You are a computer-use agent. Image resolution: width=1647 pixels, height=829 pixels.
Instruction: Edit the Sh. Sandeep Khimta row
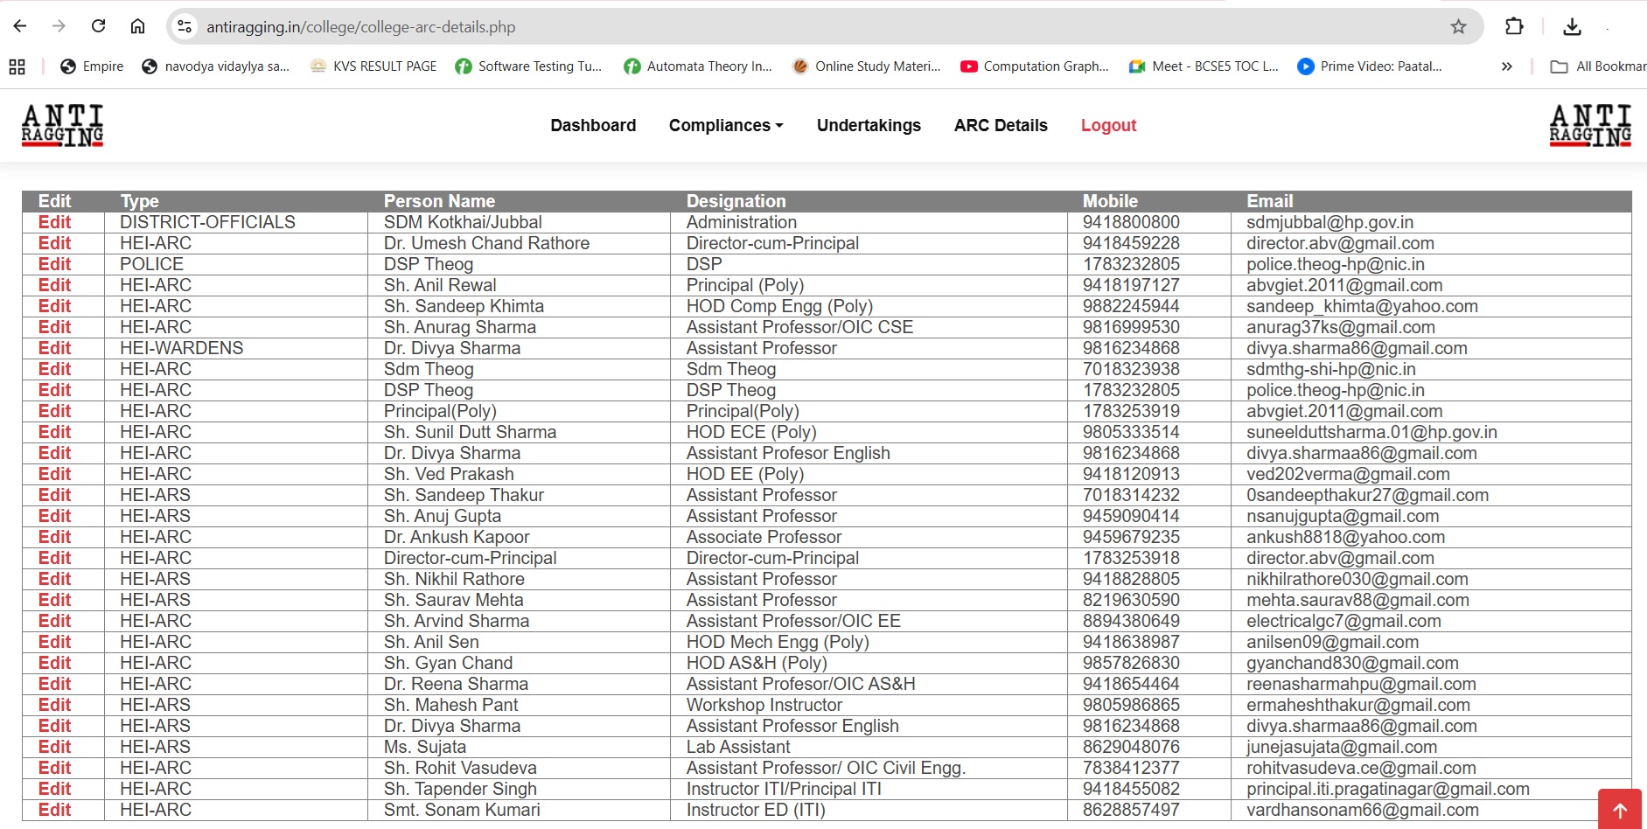(54, 306)
